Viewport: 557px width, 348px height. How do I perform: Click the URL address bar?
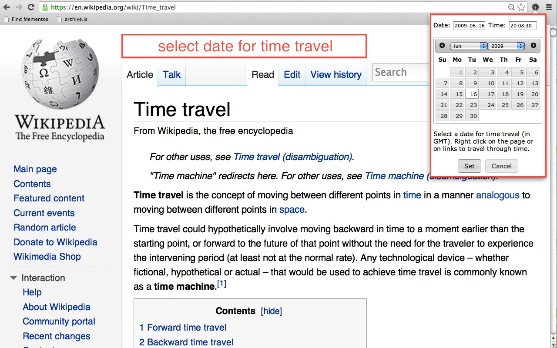point(278,7)
